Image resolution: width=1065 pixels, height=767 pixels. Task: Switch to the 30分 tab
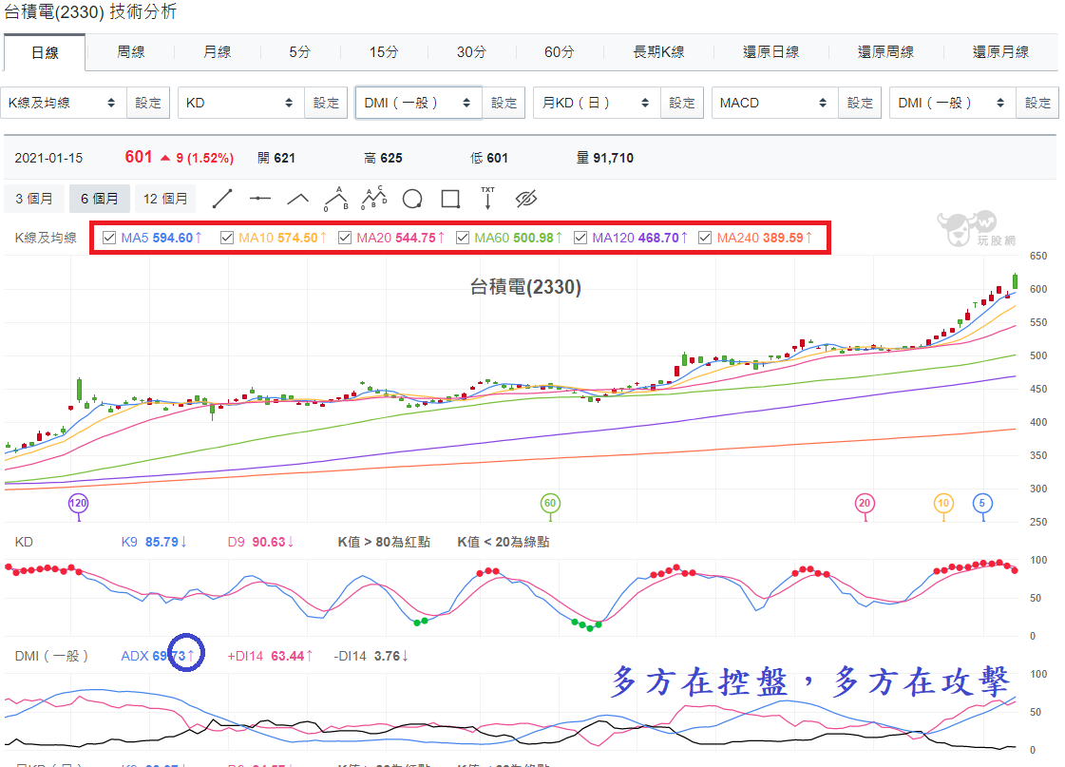471,52
